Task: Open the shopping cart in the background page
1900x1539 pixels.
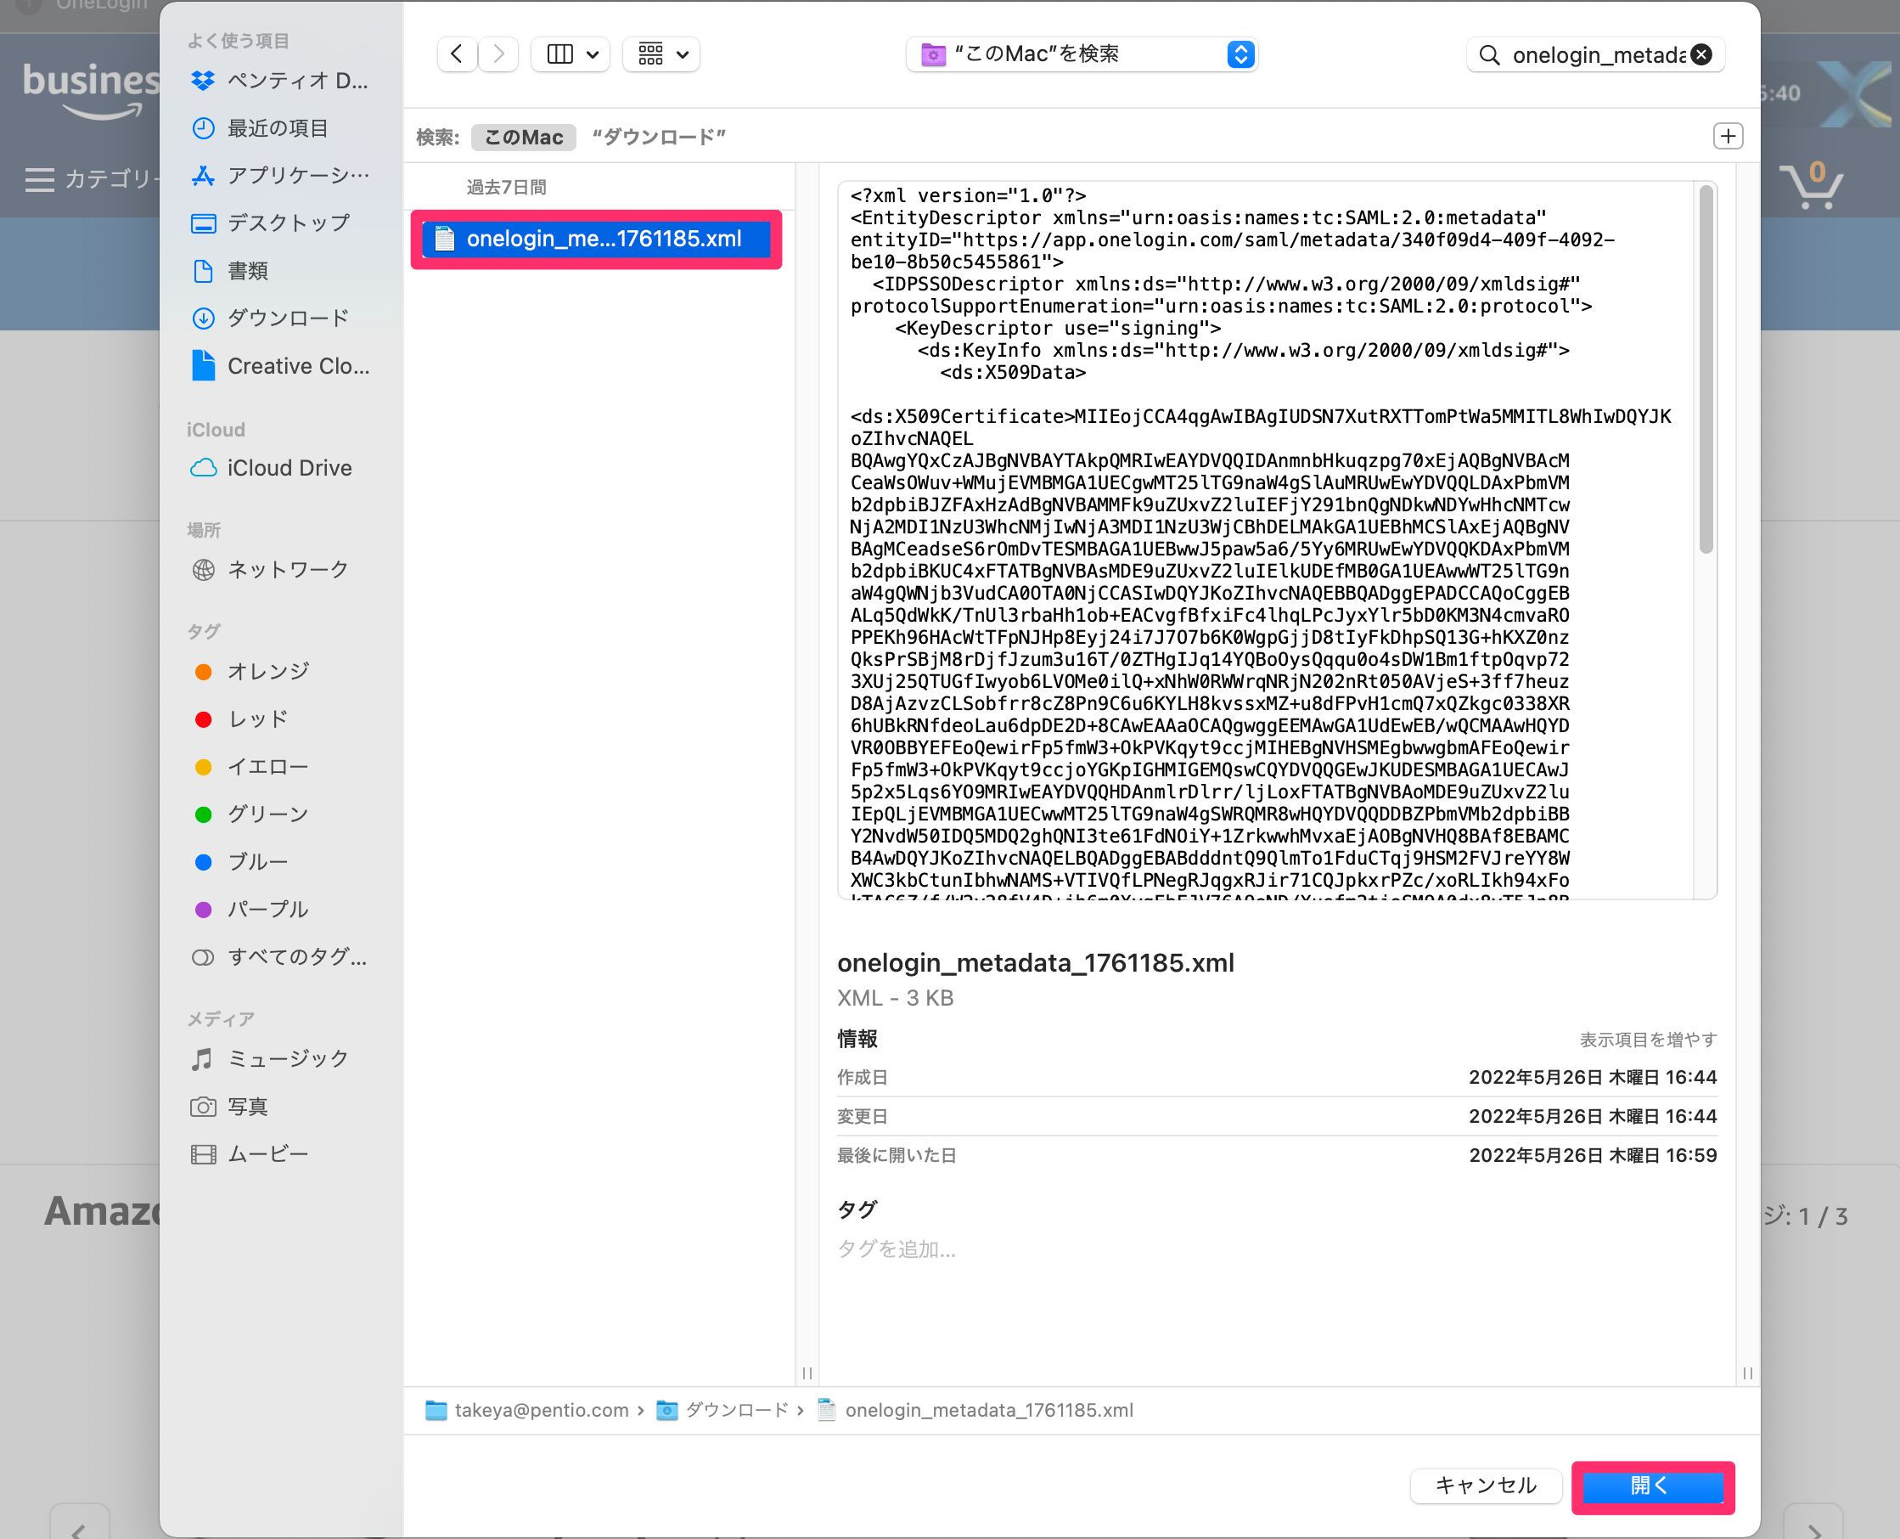Action: click(x=1812, y=184)
